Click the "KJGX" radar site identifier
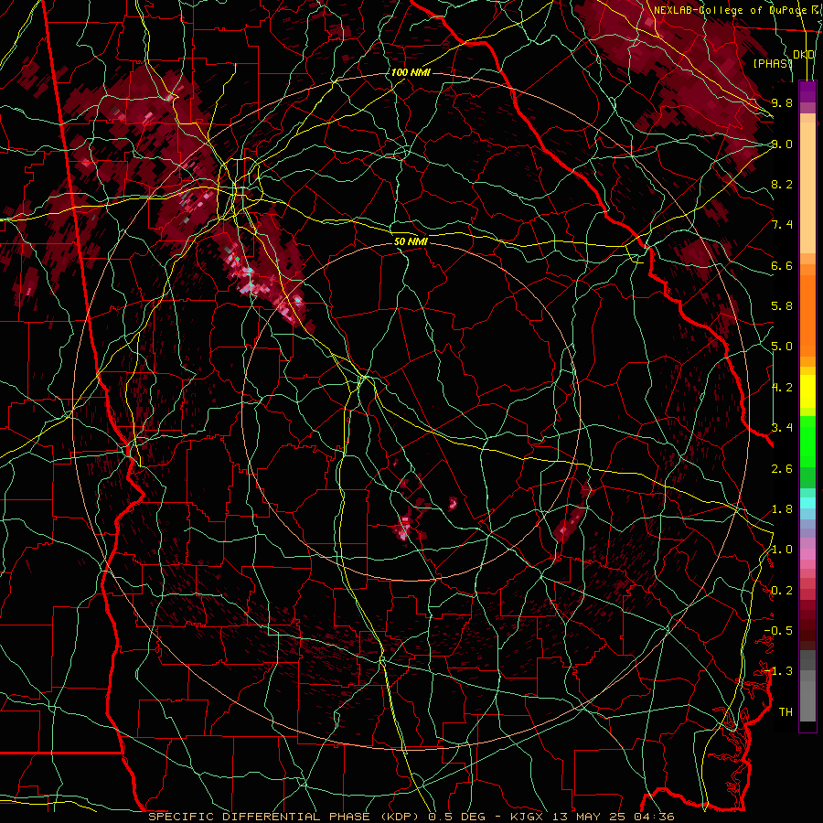823x823 pixels. [525, 817]
